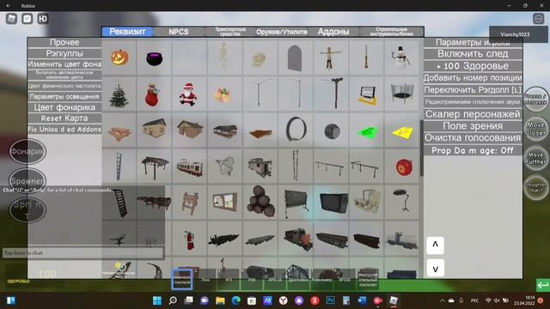The width and height of the screenshot is (550, 309).
Task: Toggle Prop Damage: Off
Action: click(473, 150)
